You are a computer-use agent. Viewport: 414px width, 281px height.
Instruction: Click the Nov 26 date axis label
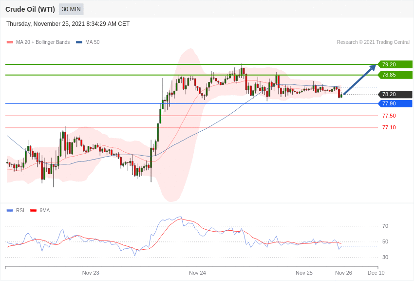coord(343,273)
